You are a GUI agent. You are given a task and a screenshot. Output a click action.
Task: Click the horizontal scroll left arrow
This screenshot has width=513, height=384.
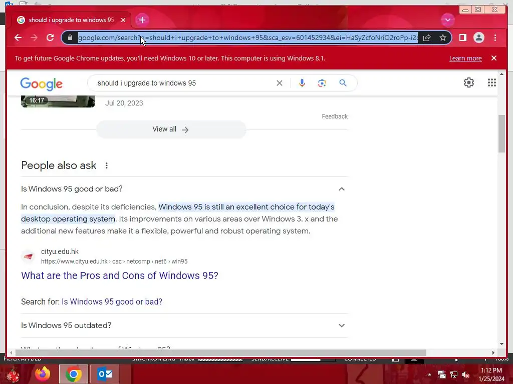[x=11, y=352]
